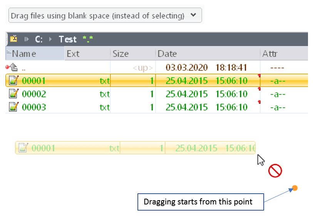The image size is (313, 216).
Task: Click the ghost 00001 drag icon
Action: 23,148
